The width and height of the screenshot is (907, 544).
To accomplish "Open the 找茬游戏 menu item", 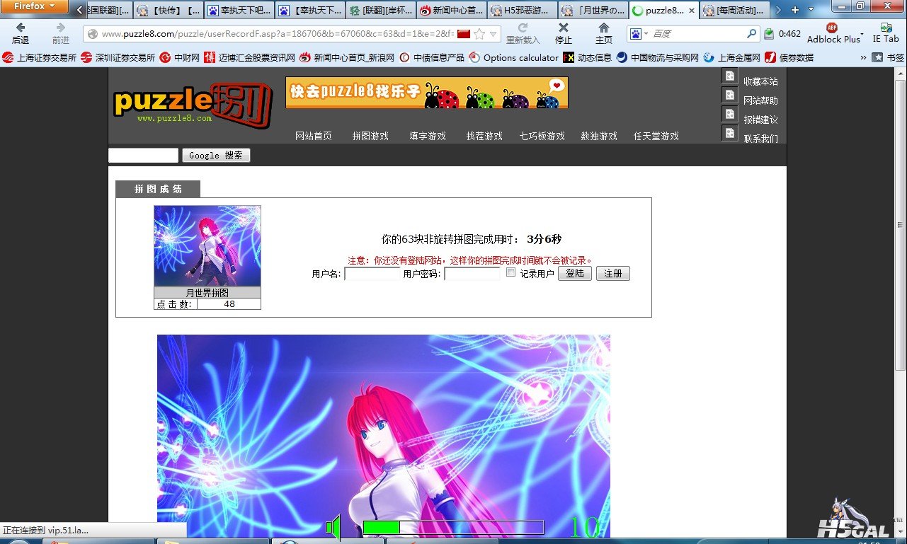I will [x=484, y=136].
